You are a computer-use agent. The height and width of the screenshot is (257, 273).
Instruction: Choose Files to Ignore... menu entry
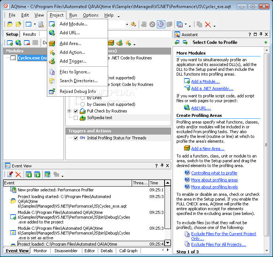point(77,72)
